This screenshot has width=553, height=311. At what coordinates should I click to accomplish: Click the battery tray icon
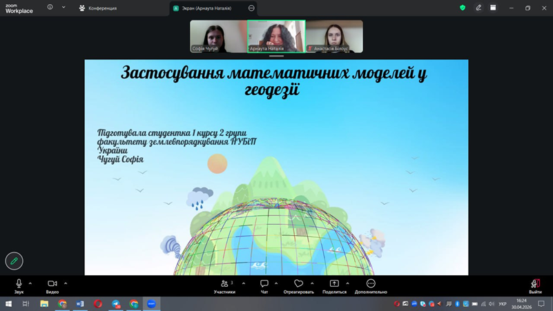(475, 303)
